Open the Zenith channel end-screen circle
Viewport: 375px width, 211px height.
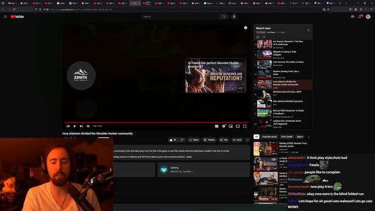click(81, 76)
